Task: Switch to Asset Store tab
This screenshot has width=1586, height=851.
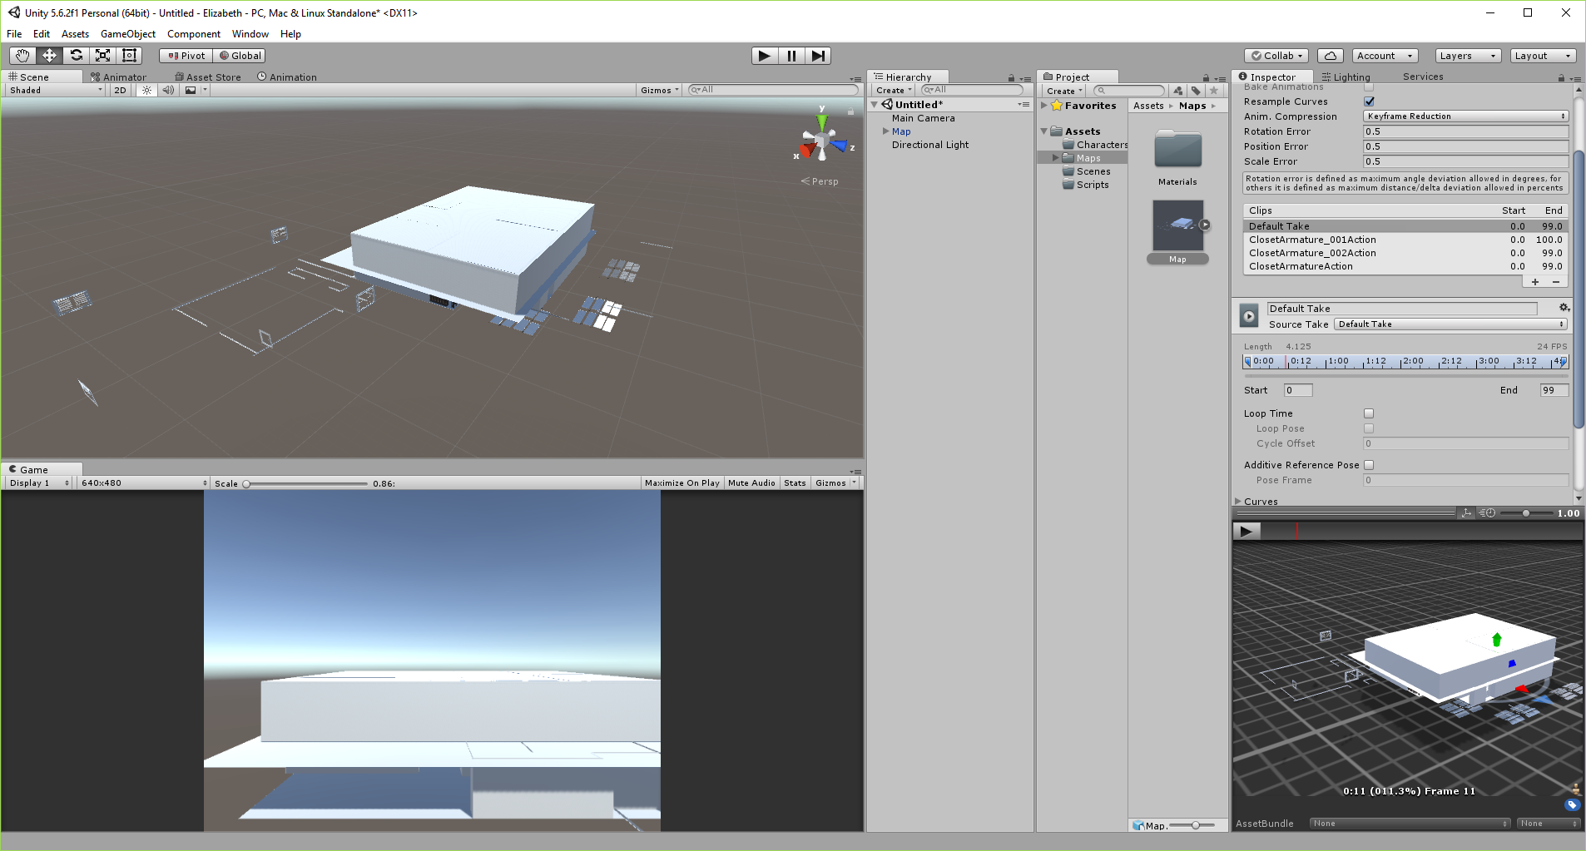Action: click(x=208, y=77)
